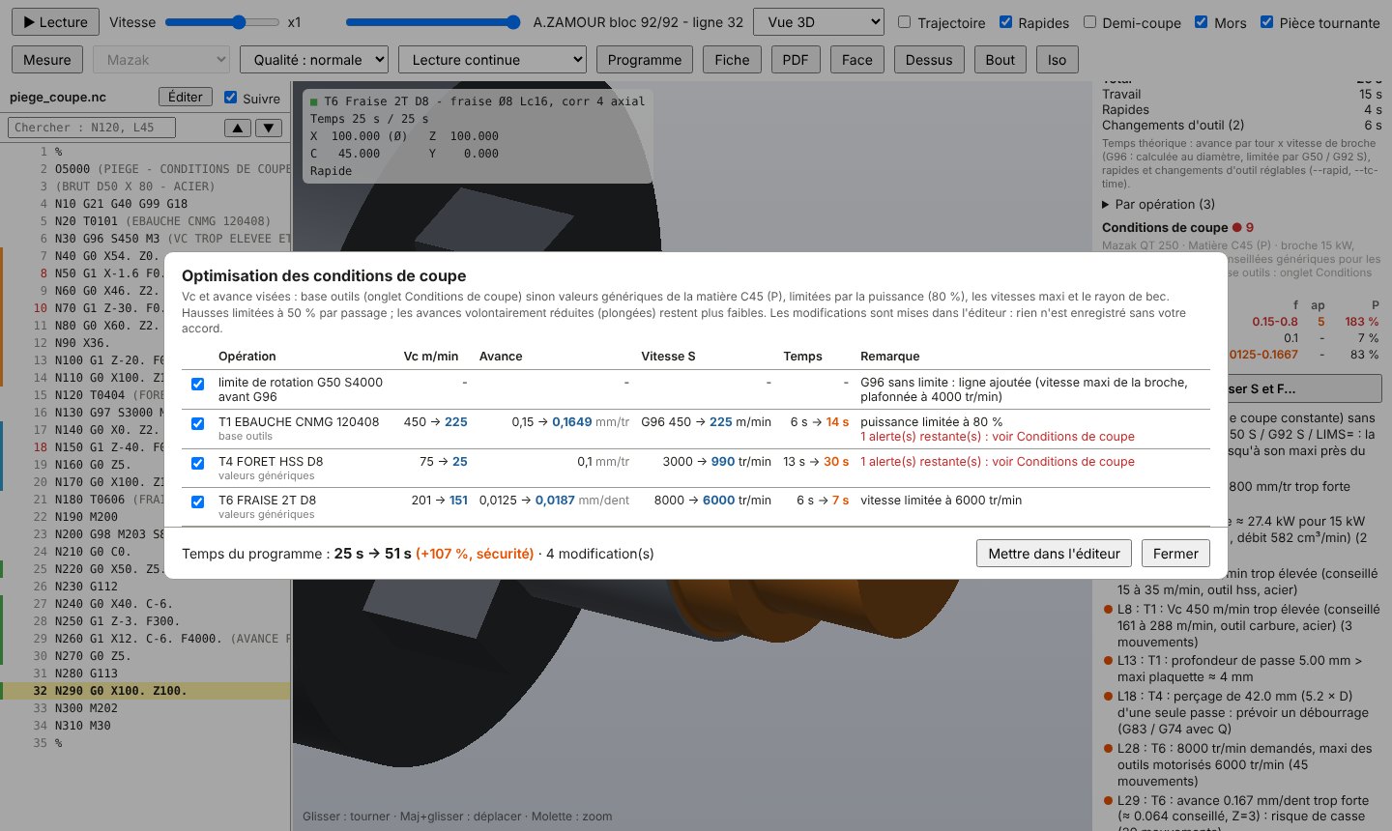Switch to the Face view

[856, 59]
